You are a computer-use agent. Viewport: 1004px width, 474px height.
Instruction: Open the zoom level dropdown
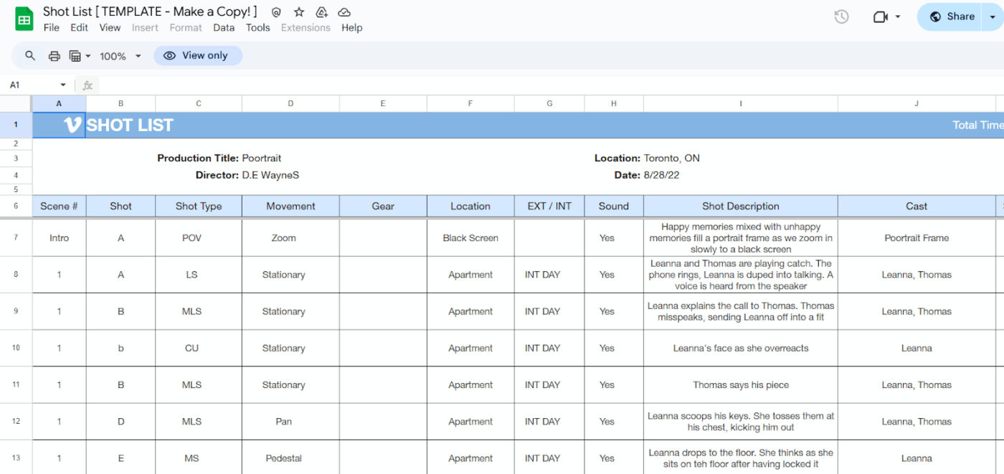120,55
